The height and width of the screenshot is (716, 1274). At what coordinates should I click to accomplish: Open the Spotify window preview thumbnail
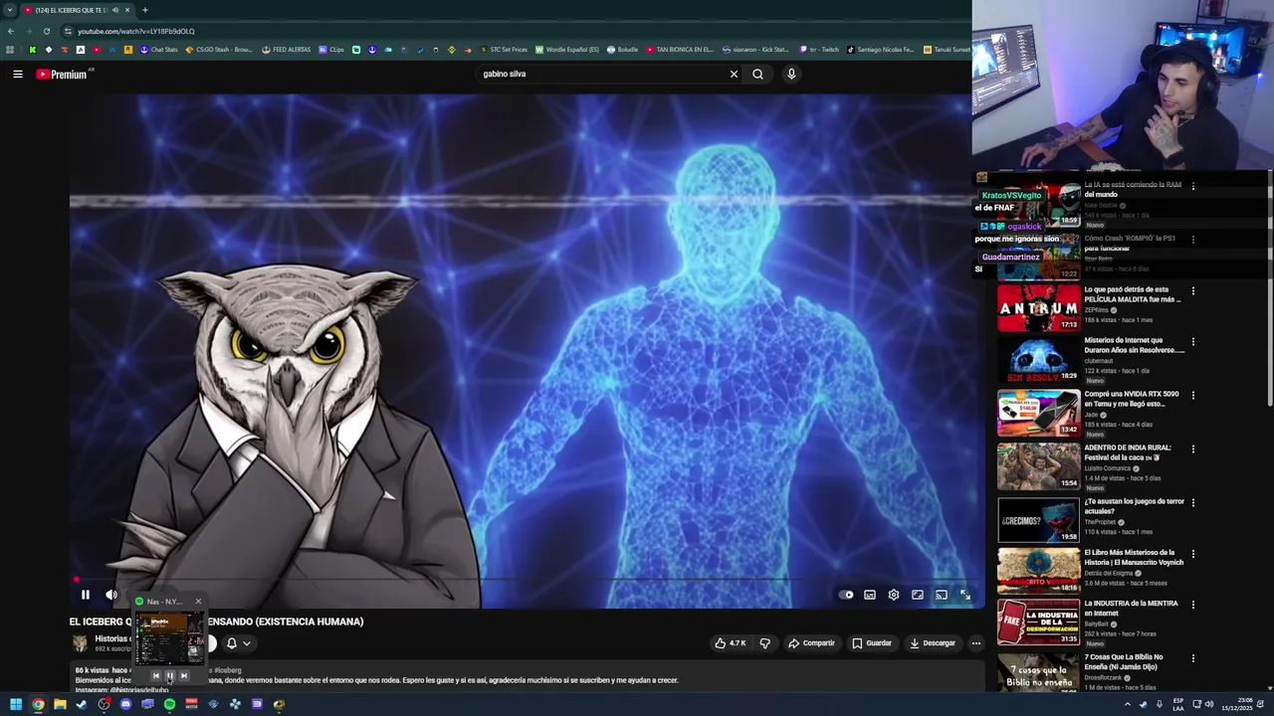169,638
